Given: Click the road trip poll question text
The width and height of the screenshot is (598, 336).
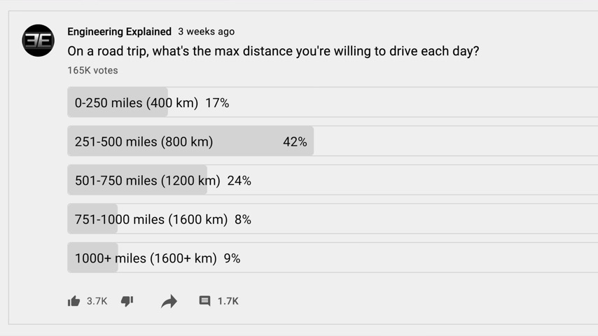Looking at the screenshot, I should tap(273, 51).
